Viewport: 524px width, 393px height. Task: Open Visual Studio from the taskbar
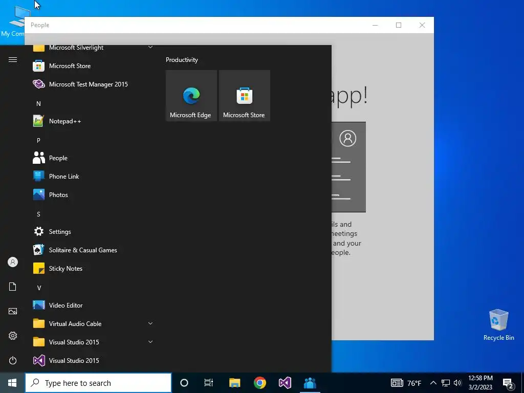coord(285,383)
